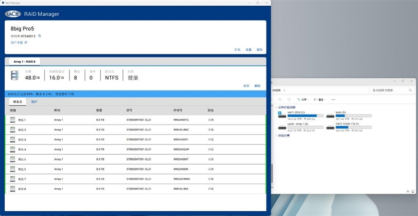Click the drive icon for 硬盘 2
This screenshot has height=216, width=418.
tap(13, 130)
